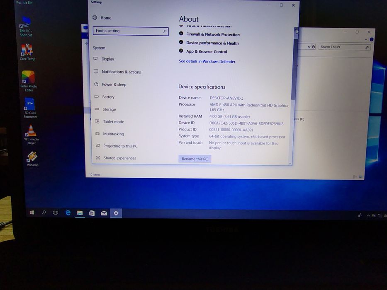Click the 64-bit operating system text
This screenshot has width=387, height=290.
pos(247,137)
